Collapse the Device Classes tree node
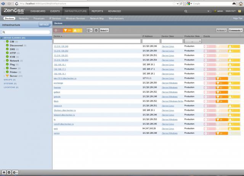Viewport: 244px width, 176px height. [2, 38]
